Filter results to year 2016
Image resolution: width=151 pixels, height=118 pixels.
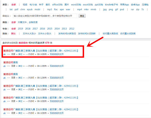42,29
